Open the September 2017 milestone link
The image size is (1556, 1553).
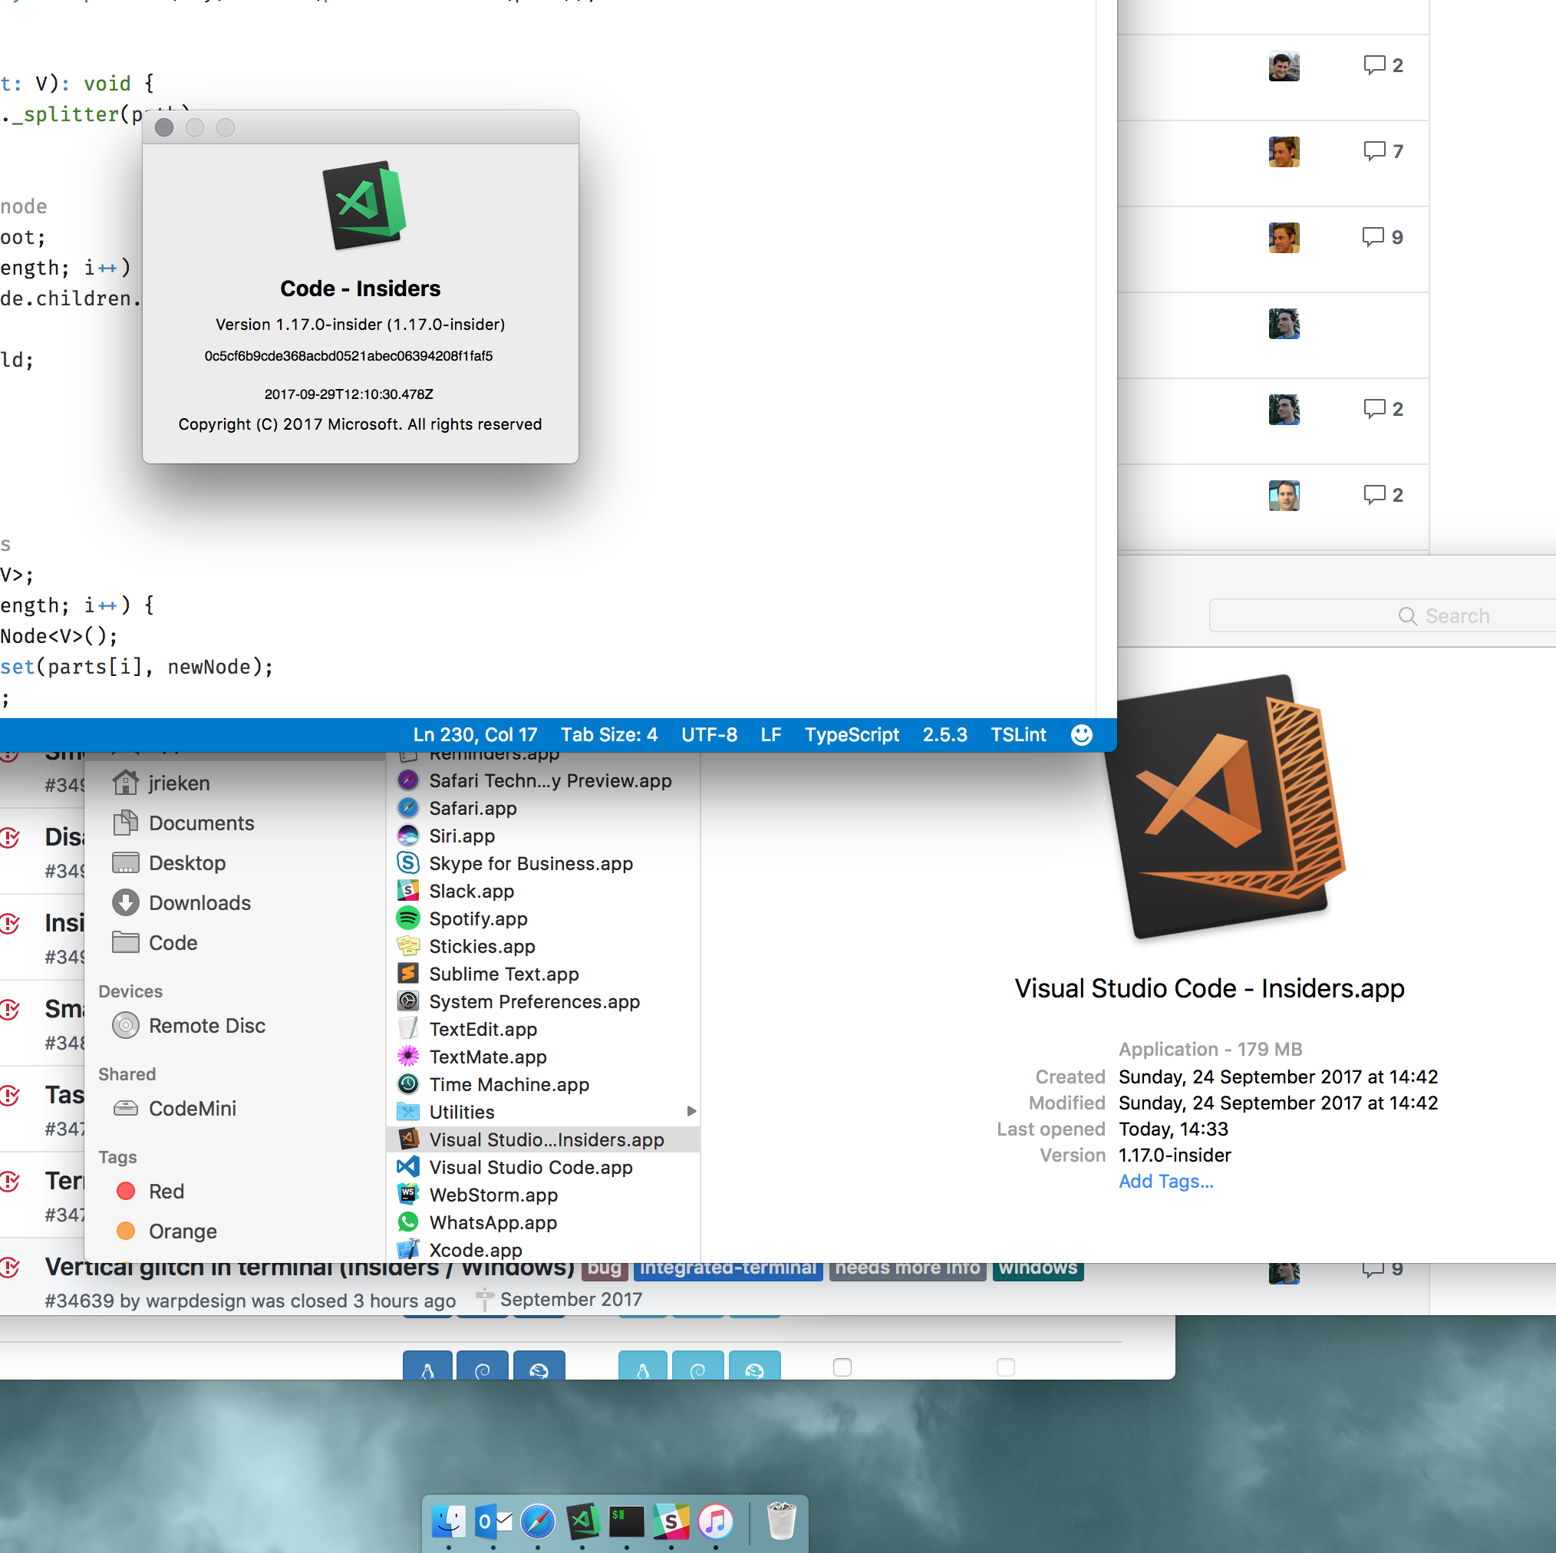click(570, 1299)
